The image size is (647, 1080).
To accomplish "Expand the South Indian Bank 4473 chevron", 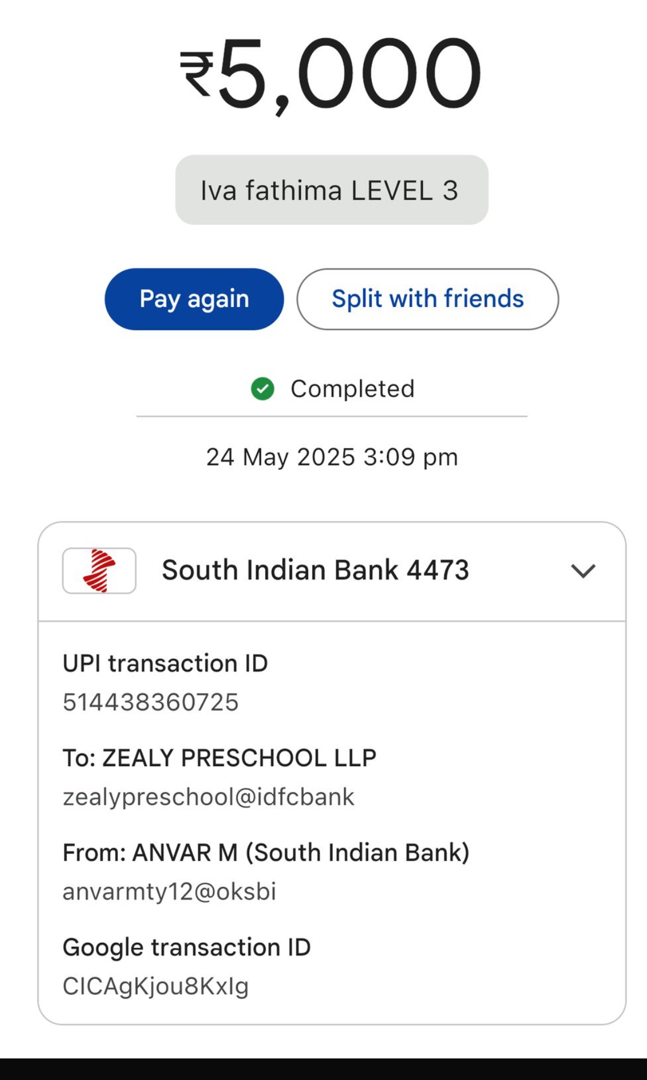I will tap(583, 571).
